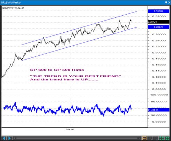Select the upper channel trendline

pyautogui.click(x=79, y=28)
